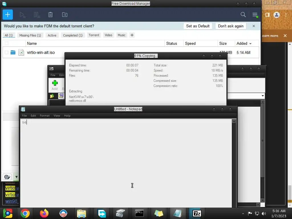The width and height of the screenshot is (292, 219).
Task: Select the Music tab
Action: (121, 35)
